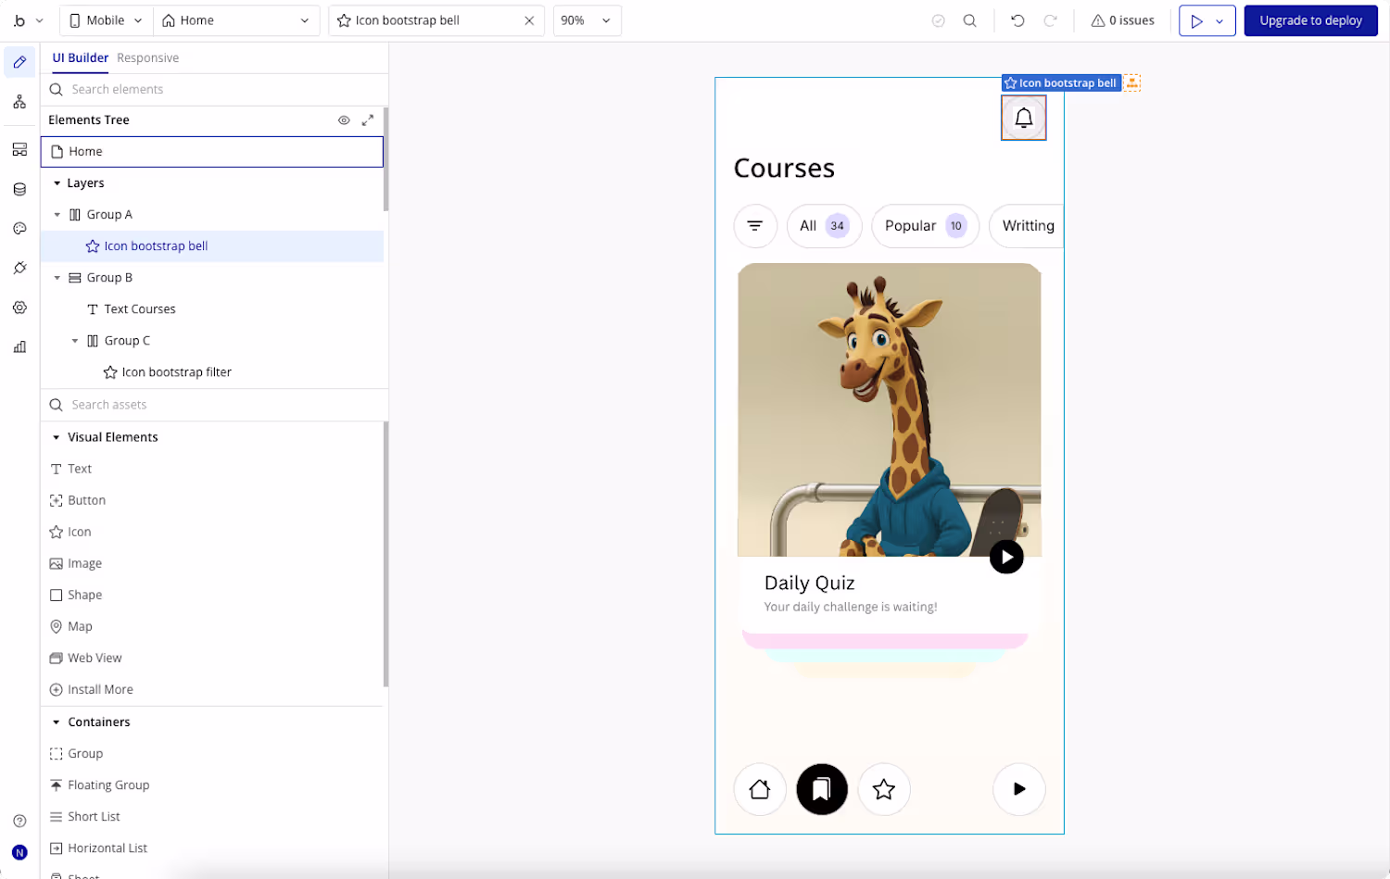
Task: Select the Popular 10 filter chip
Action: (926, 226)
